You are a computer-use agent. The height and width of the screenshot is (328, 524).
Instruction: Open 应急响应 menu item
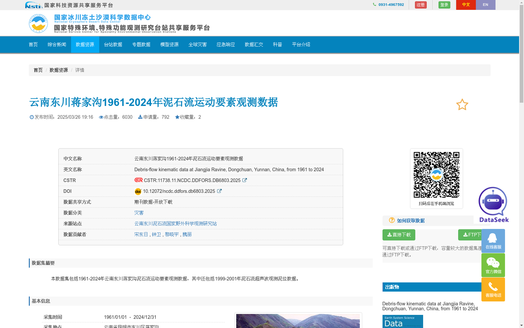point(226,45)
